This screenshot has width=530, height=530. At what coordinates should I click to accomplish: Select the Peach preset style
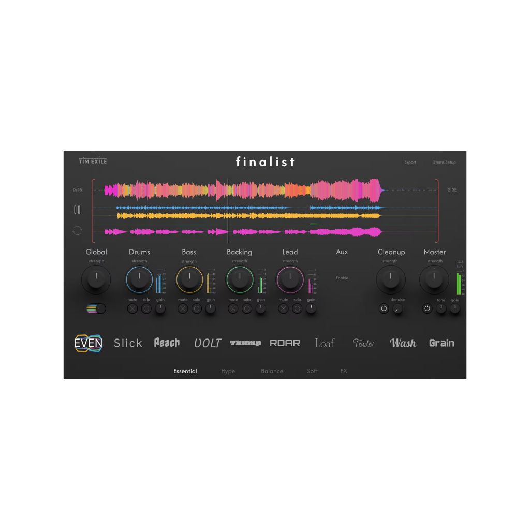tap(167, 343)
